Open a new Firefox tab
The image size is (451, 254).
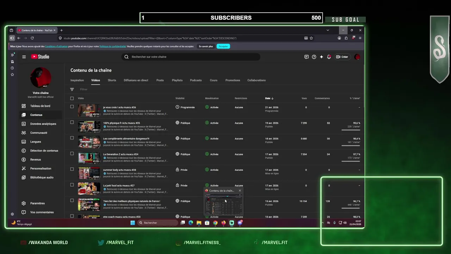[x=61, y=30]
